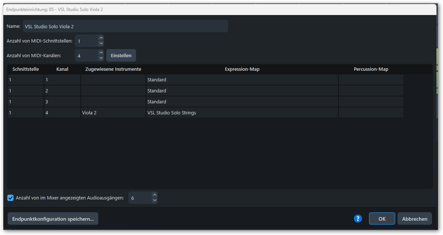This screenshot has width=443, height=235.
Task: Select assigned instruments cell for channel 3
Action: (x=113, y=102)
